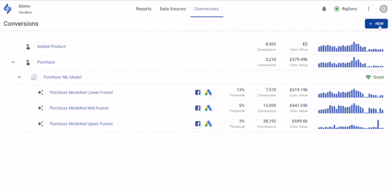Click the Lower-Funnel bar chart
This screenshot has height=187, width=392.
tap(350, 93)
